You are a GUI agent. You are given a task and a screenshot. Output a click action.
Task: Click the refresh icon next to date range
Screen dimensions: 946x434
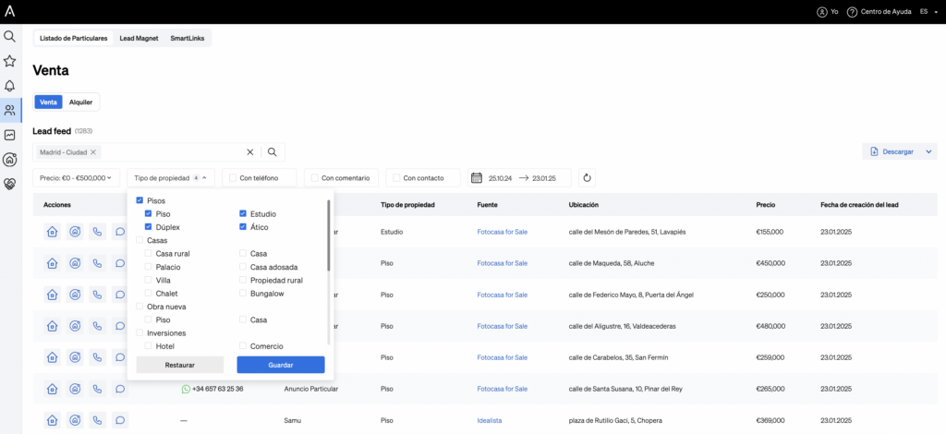[587, 177]
